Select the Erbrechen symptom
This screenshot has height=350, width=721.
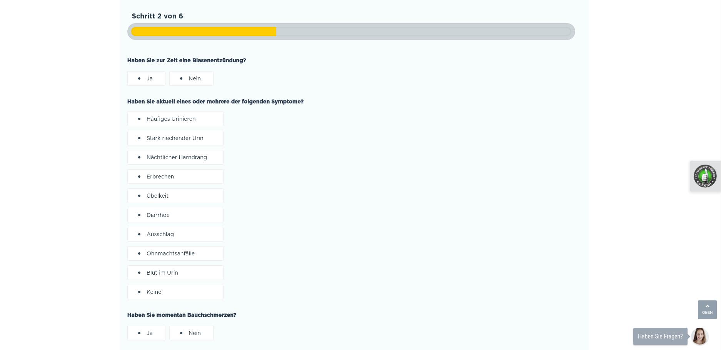[x=175, y=177]
